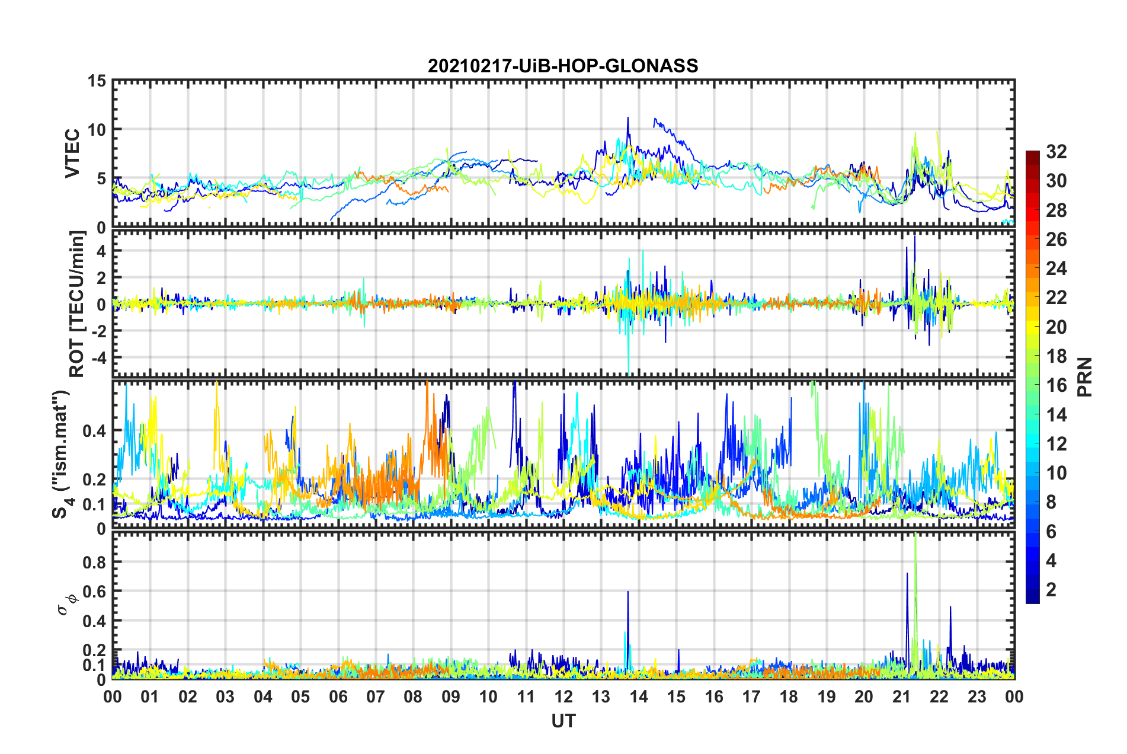Click x-axis tick label 15
1127x754 pixels.
click(676, 697)
